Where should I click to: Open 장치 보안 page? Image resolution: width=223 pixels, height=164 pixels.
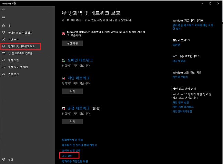pyautogui.click(x=13, y=60)
